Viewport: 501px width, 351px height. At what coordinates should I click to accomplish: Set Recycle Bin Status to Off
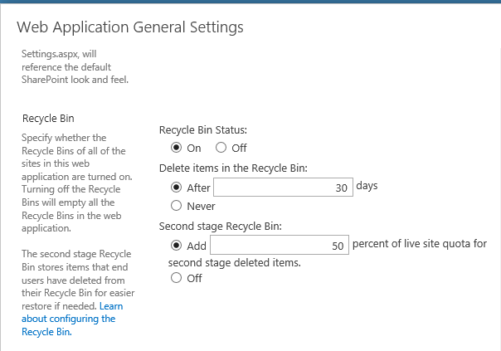tap(221, 149)
